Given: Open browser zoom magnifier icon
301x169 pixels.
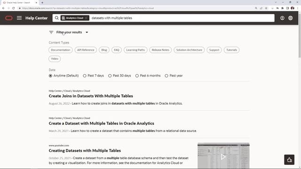Looking at the screenshot, I should [256, 8].
